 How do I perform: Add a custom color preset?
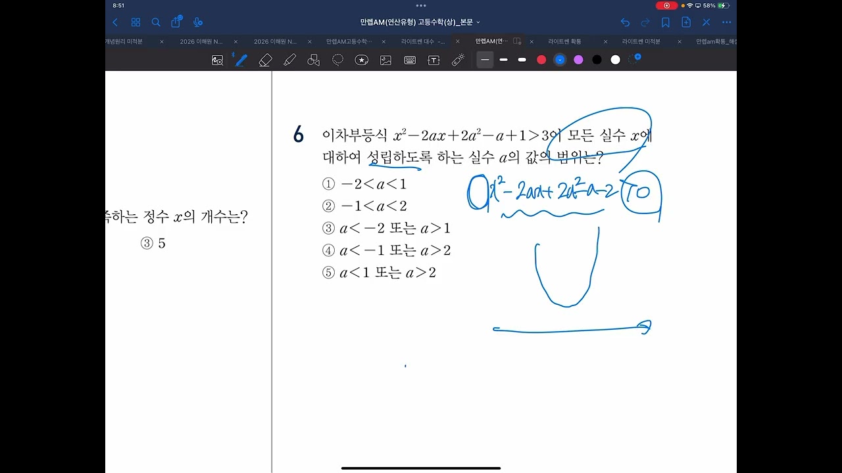tap(635, 58)
